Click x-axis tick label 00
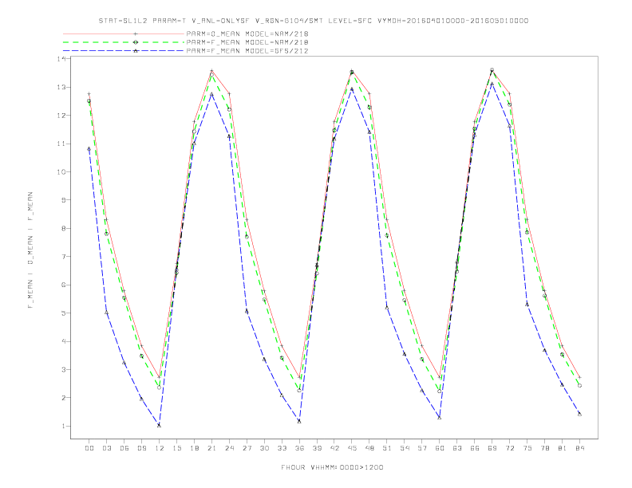The height and width of the screenshot is (488, 632). click(89, 448)
